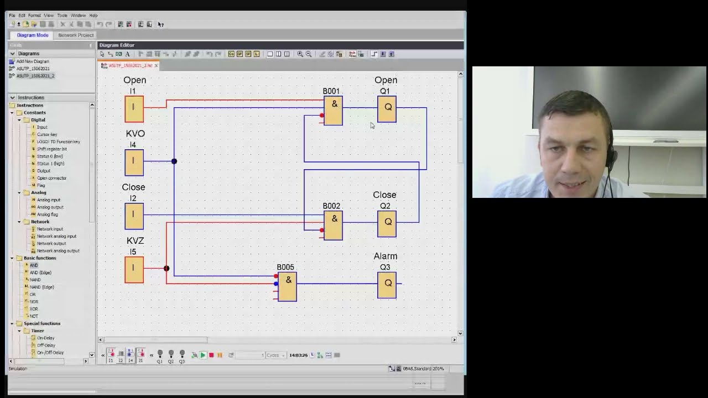The image size is (708, 398).
Task: Toggle input I1 switch in simulation bar
Action: click(x=111, y=354)
